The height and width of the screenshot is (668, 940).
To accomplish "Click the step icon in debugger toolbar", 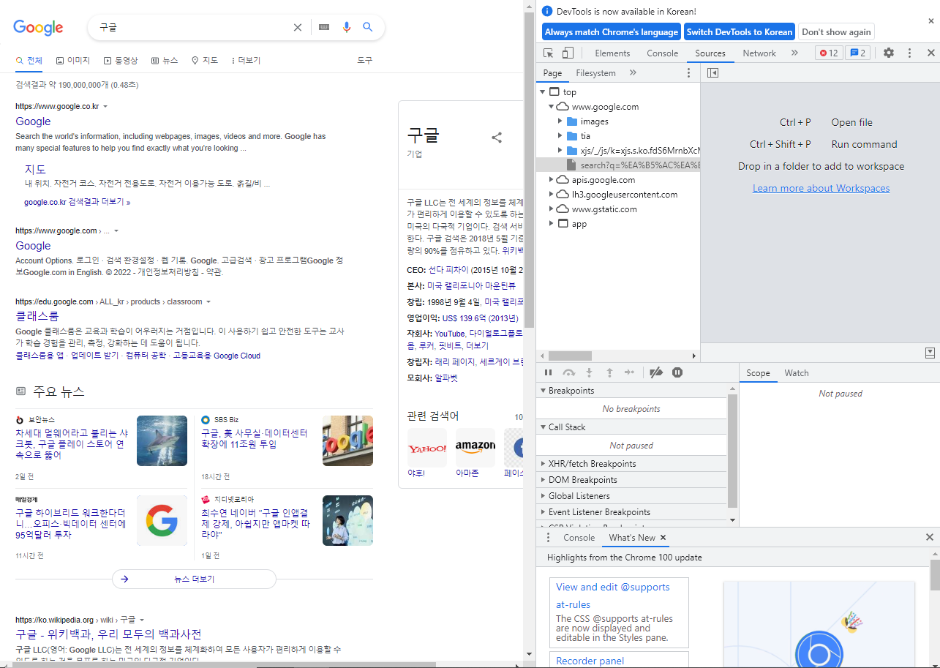I will (629, 372).
